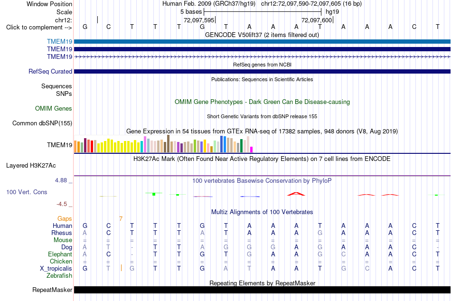451x301 pixels.
Task: Click the orange '7' gap count
Action: tap(121, 219)
